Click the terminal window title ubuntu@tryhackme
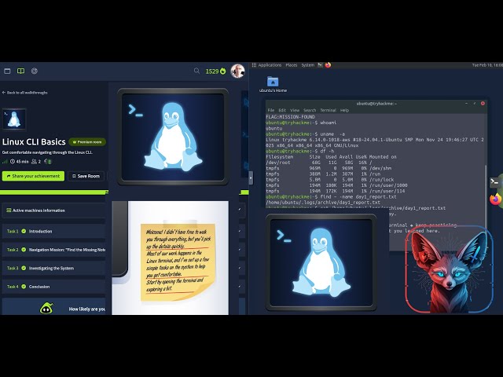This screenshot has width=503, height=377. [x=376, y=104]
